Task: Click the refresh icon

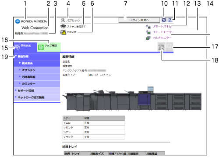Action: pyautogui.click(x=164, y=20)
